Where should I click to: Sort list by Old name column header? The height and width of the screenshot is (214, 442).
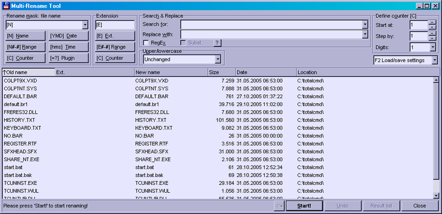[28, 72]
